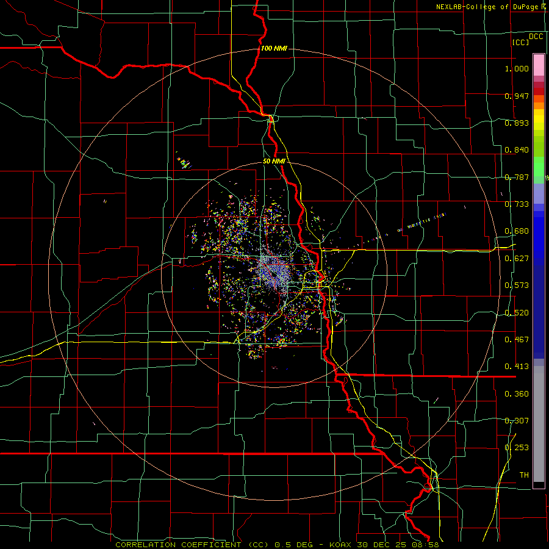Pick the pink segment of the color bar

pos(539,65)
